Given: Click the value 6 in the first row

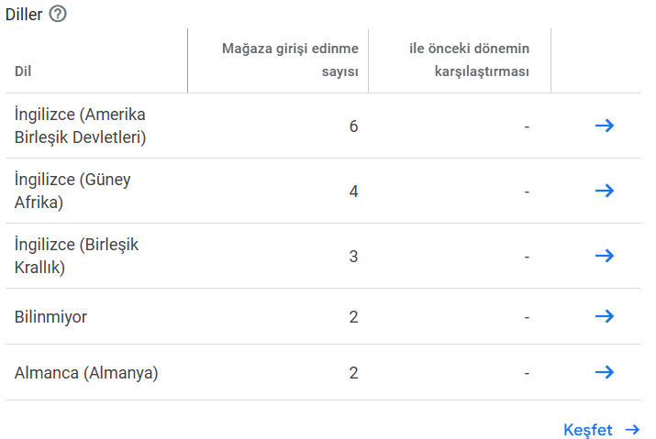Looking at the screenshot, I should 353,126.
